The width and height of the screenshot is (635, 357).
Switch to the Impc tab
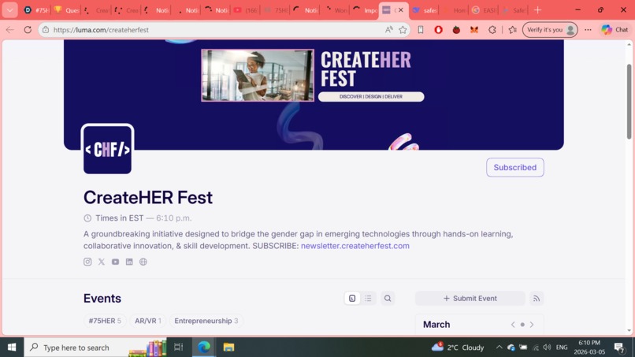tap(365, 10)
